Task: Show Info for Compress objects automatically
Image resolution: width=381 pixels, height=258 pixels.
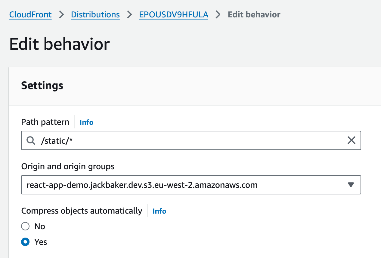Action: click(159, 211)
